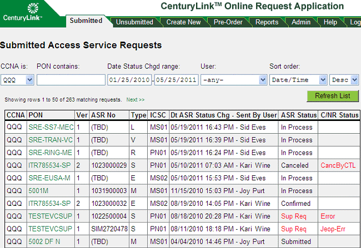
Task: Open the Help tab
Action: tap(330, 22)
